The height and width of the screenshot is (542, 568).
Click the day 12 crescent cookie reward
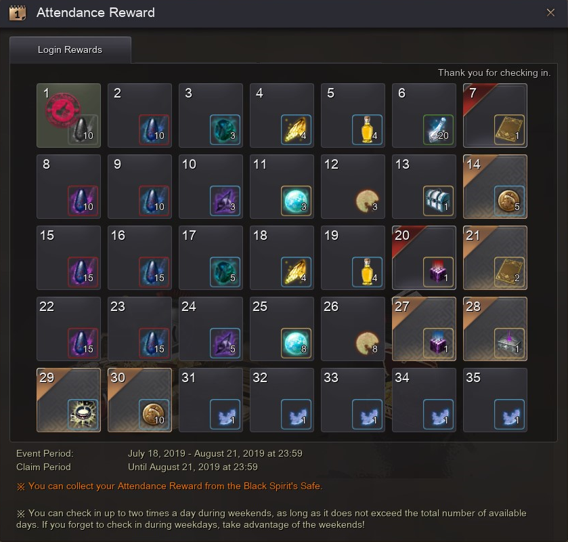(x=368, y=201)
